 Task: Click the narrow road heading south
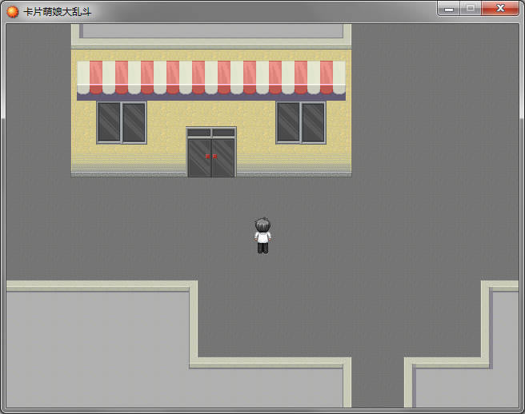[x=378, y=381]
